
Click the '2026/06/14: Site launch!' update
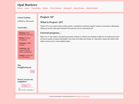tap(26, 21)
